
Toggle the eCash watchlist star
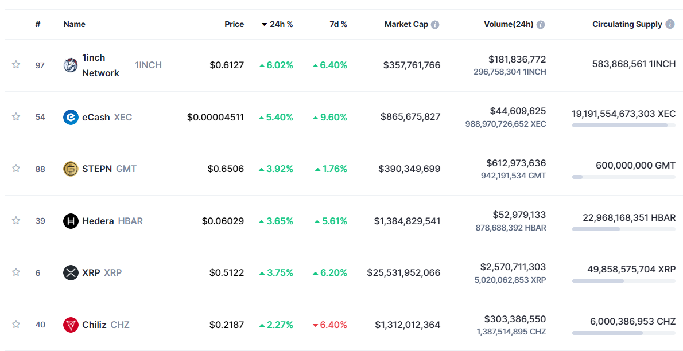pos(16,117)
